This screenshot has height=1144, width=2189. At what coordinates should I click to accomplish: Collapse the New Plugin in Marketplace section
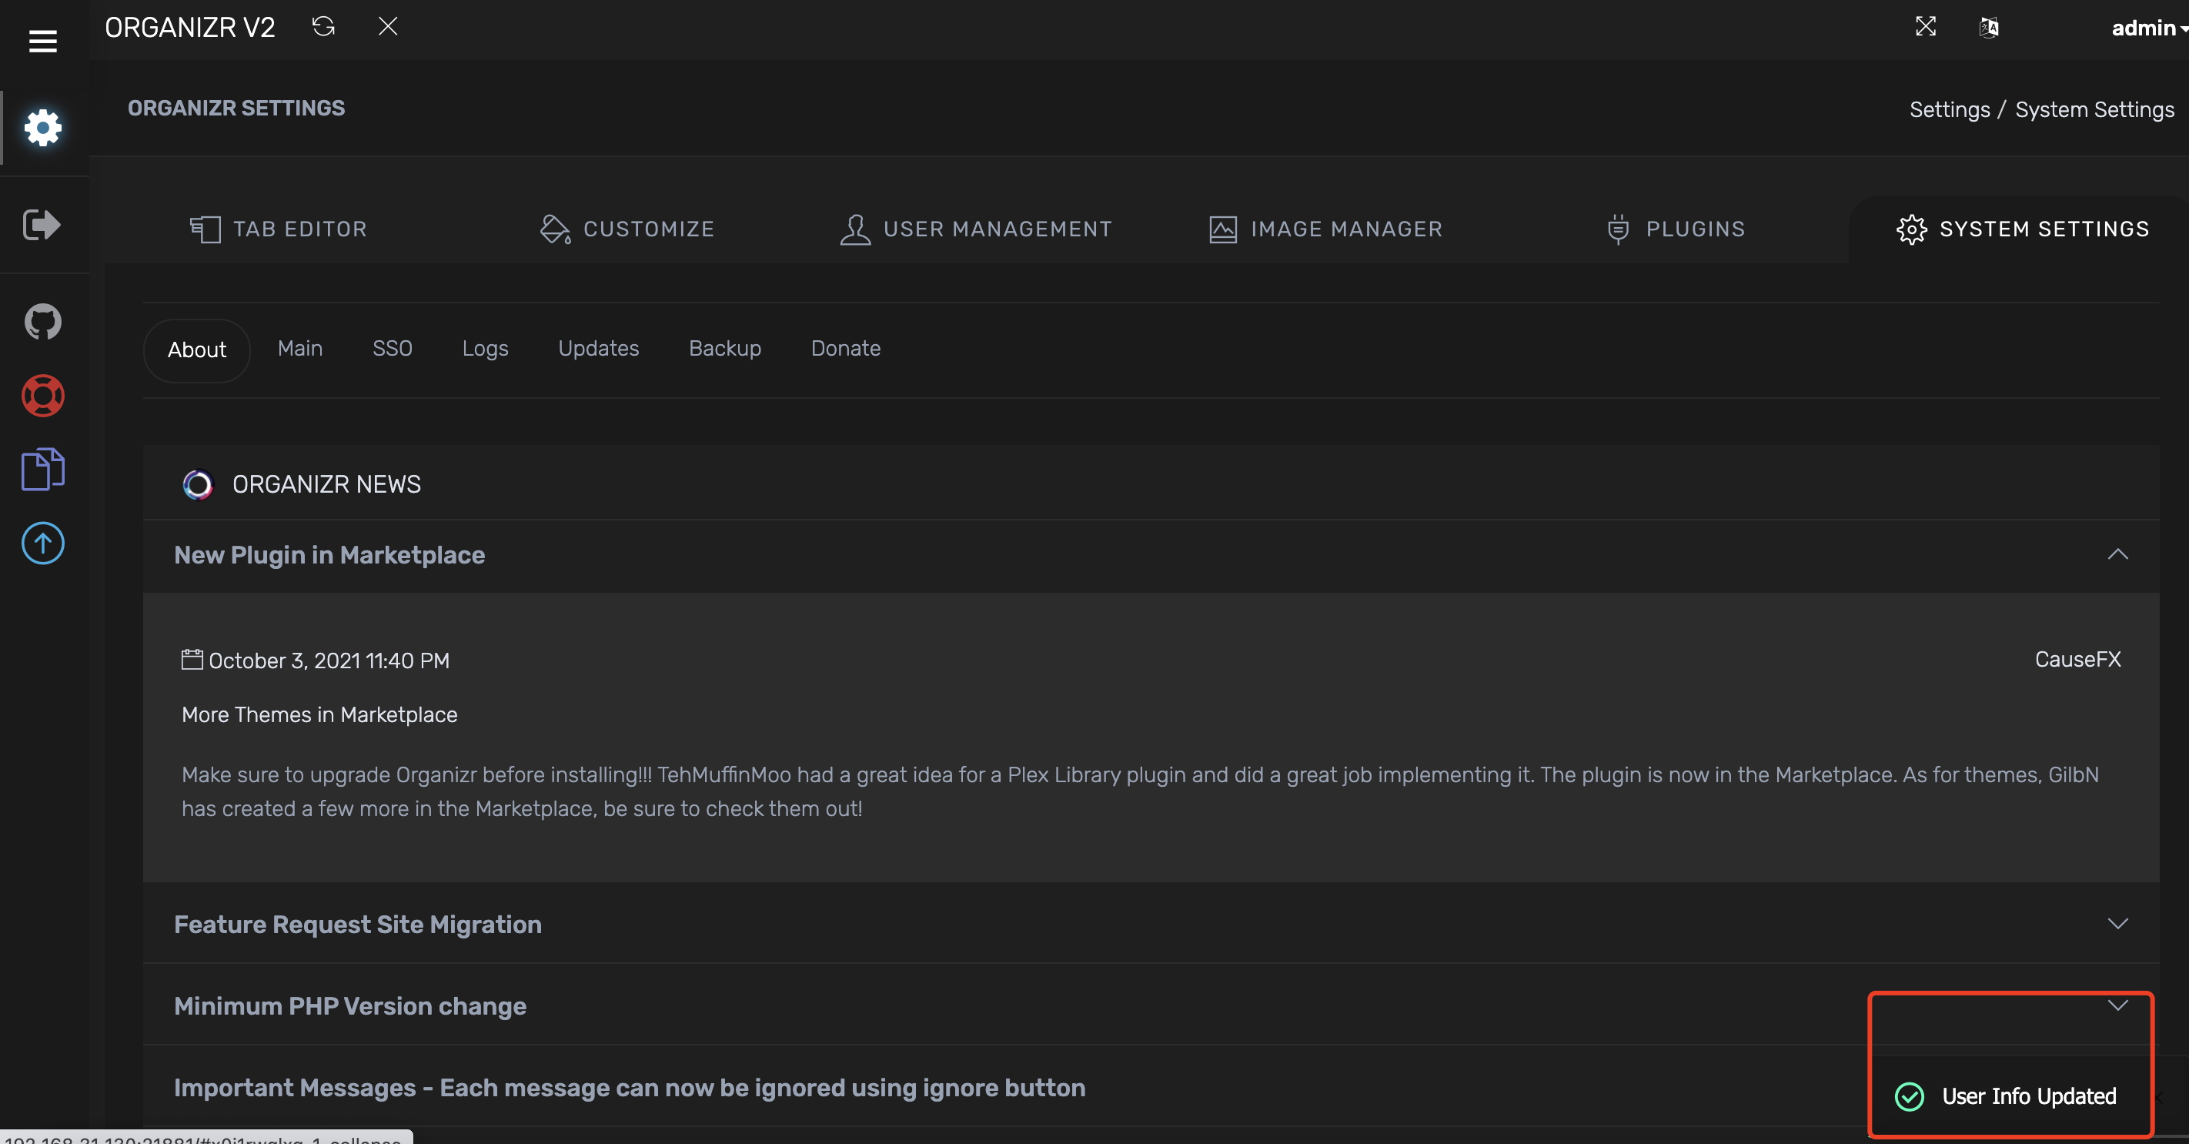(x=2117, y=554)
